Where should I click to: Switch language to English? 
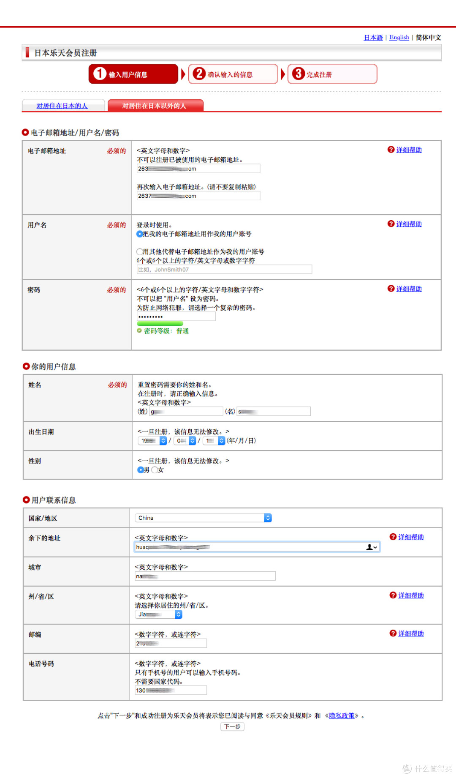(x=399, y=38)
